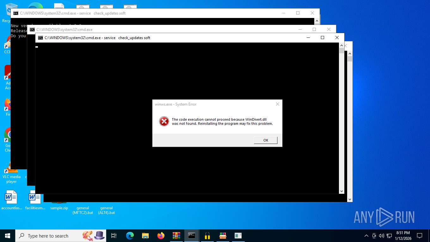Select the VLC media player shortcut label

click(x=11, y=179)
